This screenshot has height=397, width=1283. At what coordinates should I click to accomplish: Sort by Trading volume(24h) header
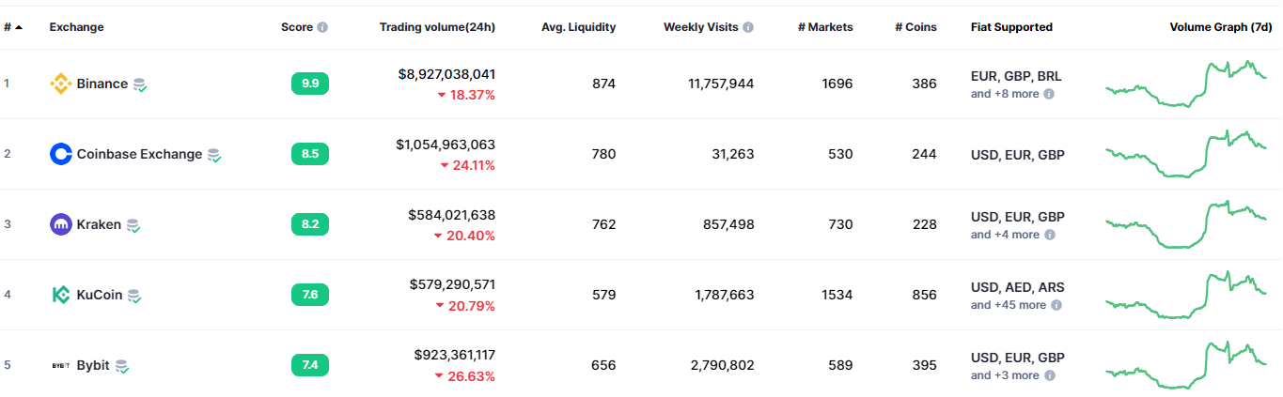[437, 27]
